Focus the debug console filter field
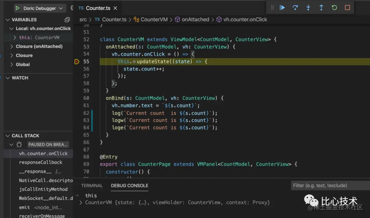This screenshot has width=370, height=218. [330, 185]
